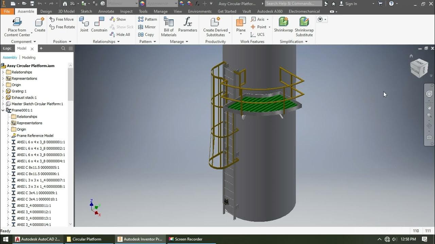Select ANSI C 8x11.5 00000005:1 in tree
Screen dimensions: 435x244
[x=38, y=167]
